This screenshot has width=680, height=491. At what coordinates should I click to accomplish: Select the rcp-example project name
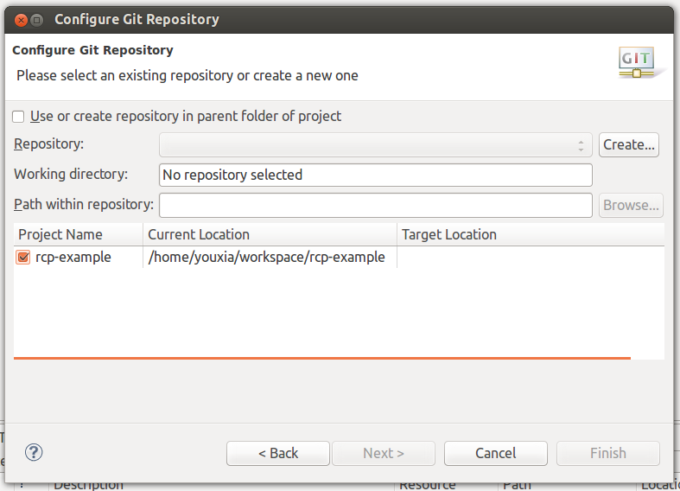point(73,258)
